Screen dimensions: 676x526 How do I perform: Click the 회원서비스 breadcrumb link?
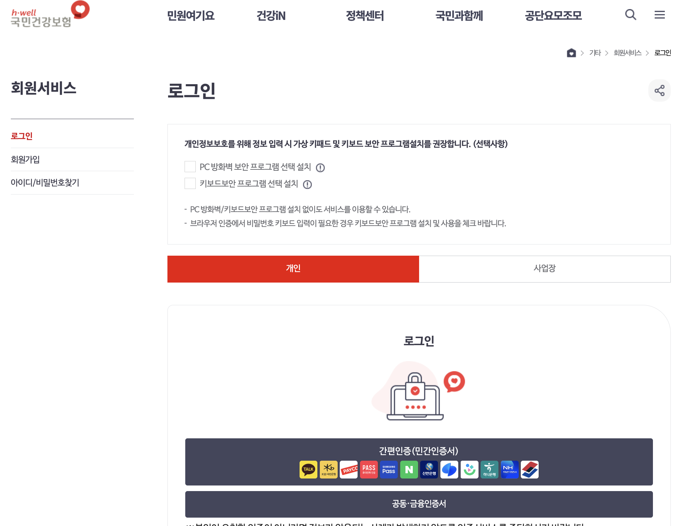point(627,53)
